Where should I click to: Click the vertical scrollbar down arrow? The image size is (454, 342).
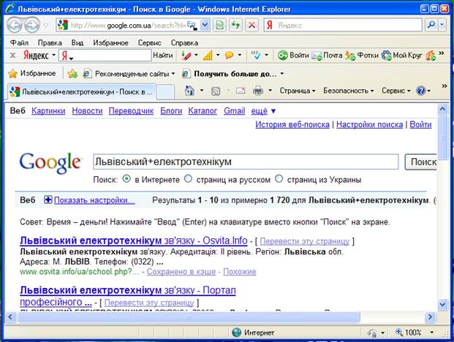click(x=443, y=305)
